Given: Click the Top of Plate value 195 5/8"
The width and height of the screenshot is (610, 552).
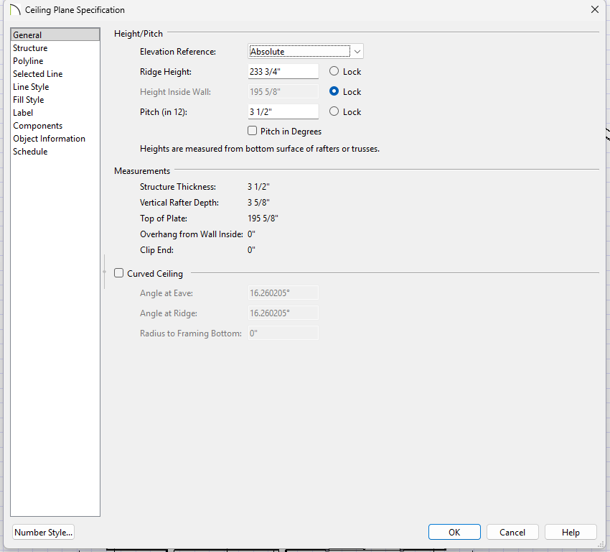Looking at the screenshot, I should [x=263, y=218].
